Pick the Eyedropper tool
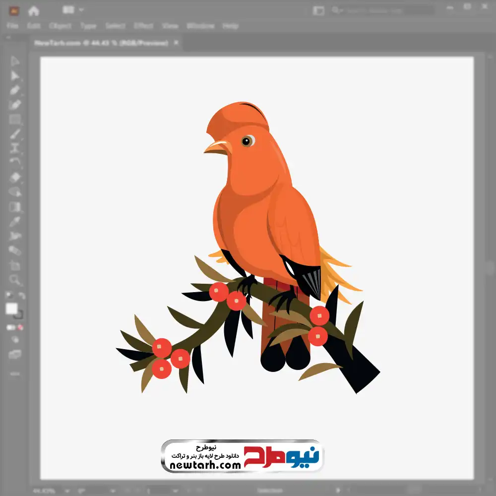 pyautogui.click(x=15, y=221)
